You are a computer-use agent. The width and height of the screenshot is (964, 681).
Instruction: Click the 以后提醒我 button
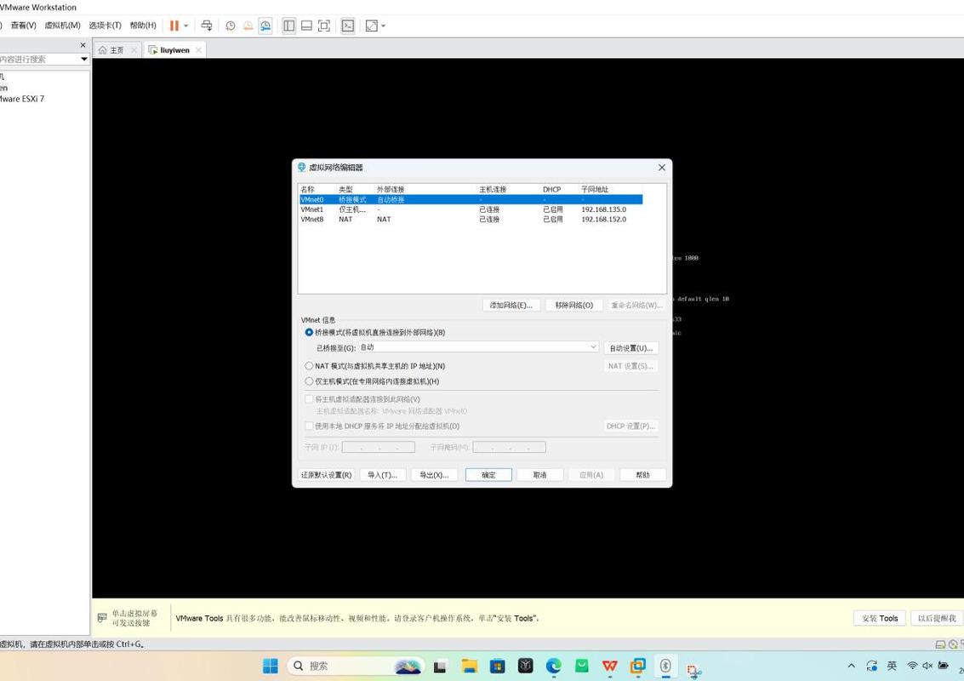(x=936, y=618)
